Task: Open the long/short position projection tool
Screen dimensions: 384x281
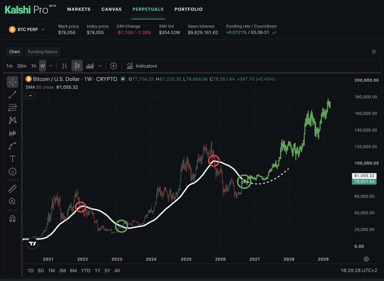Action: 12,133
